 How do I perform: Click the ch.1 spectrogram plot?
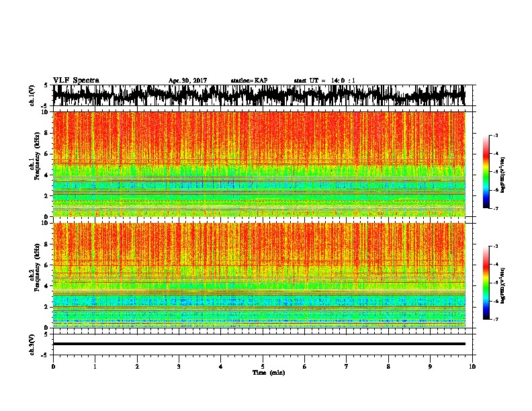pos(259,164)
